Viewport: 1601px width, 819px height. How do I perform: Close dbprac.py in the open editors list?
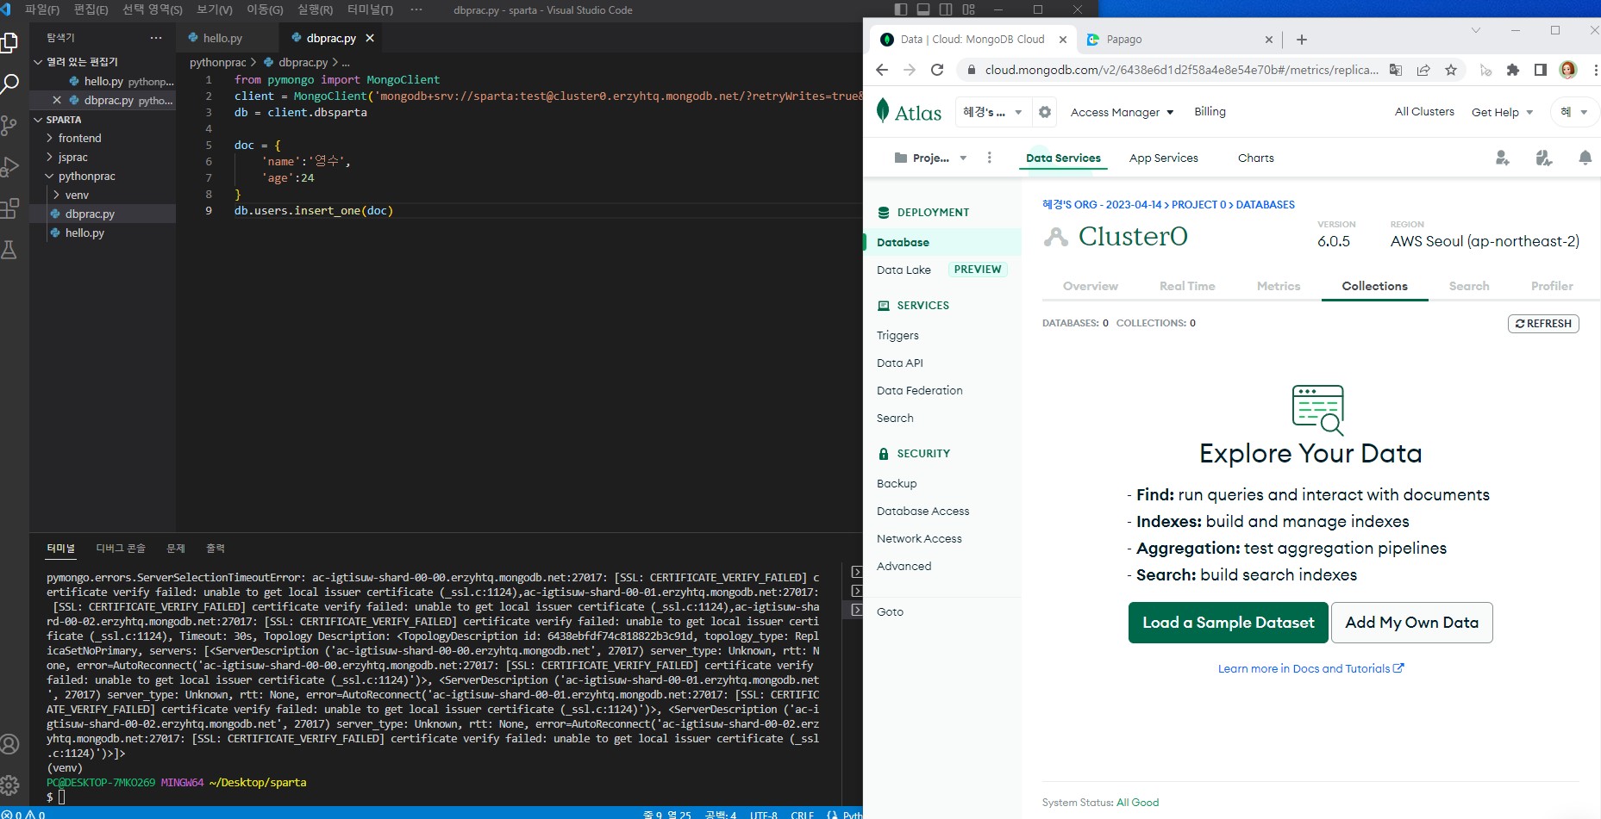click(x=57, y=100)
